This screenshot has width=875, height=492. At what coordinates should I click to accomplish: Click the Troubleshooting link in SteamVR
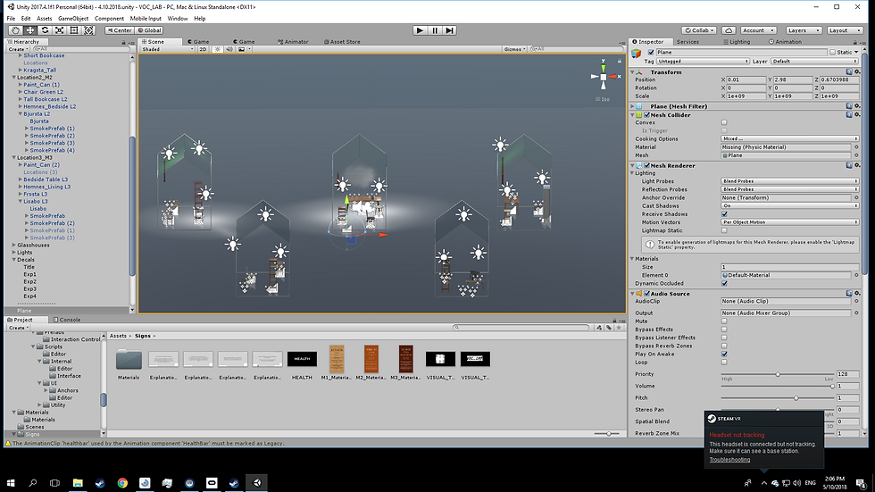tap(730, 459)
